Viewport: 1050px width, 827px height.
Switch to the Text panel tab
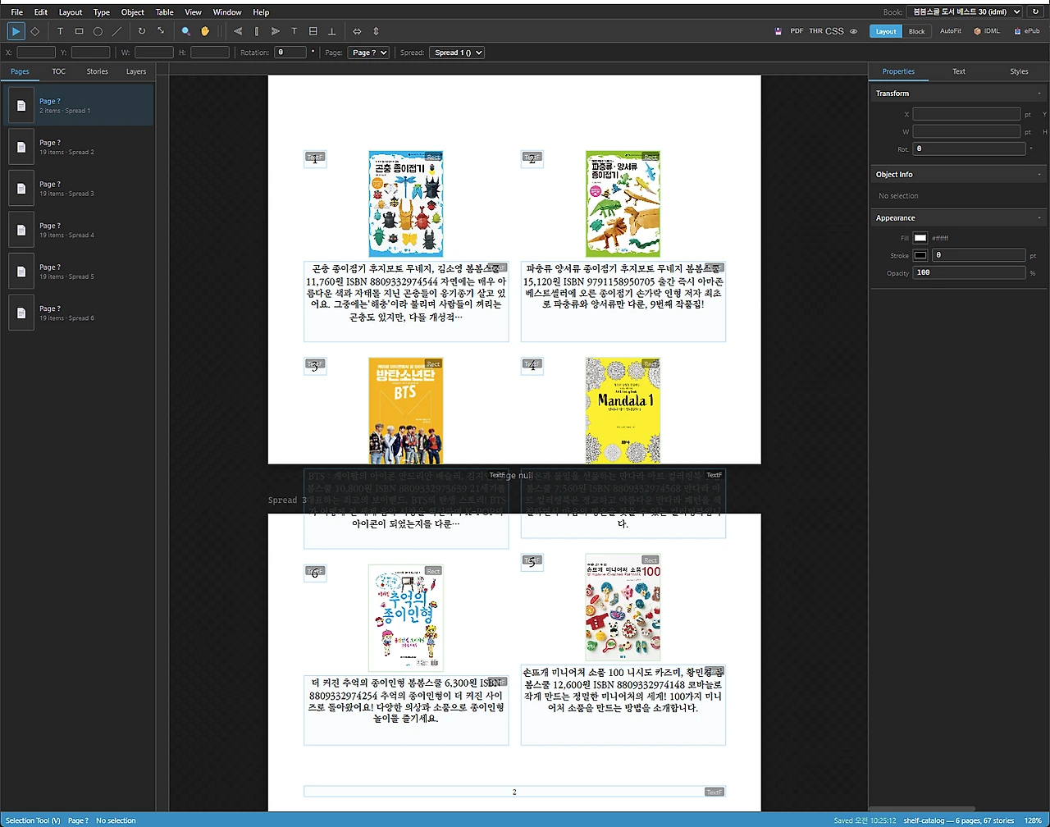tap(959, 71)
